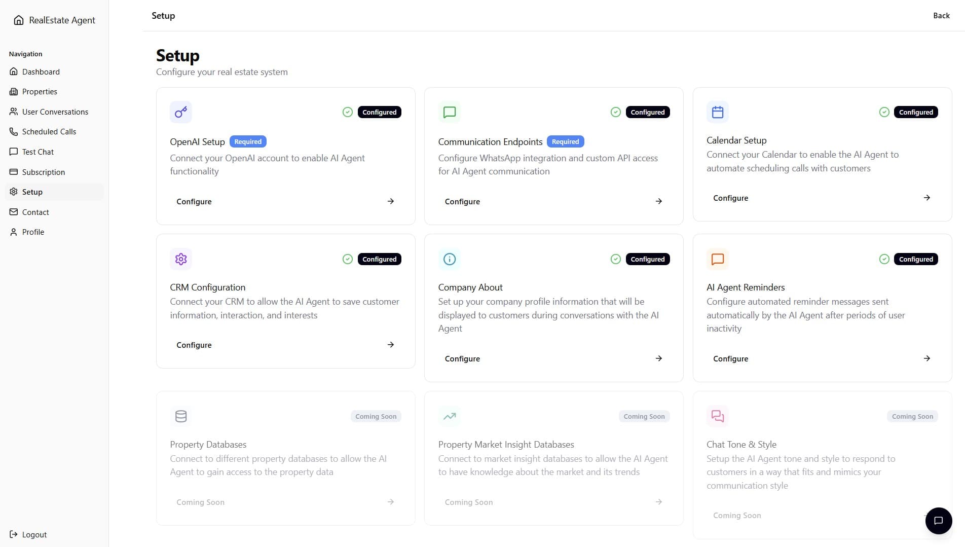
Task: Open the floating chat widget button
Action: click(939, 521)
